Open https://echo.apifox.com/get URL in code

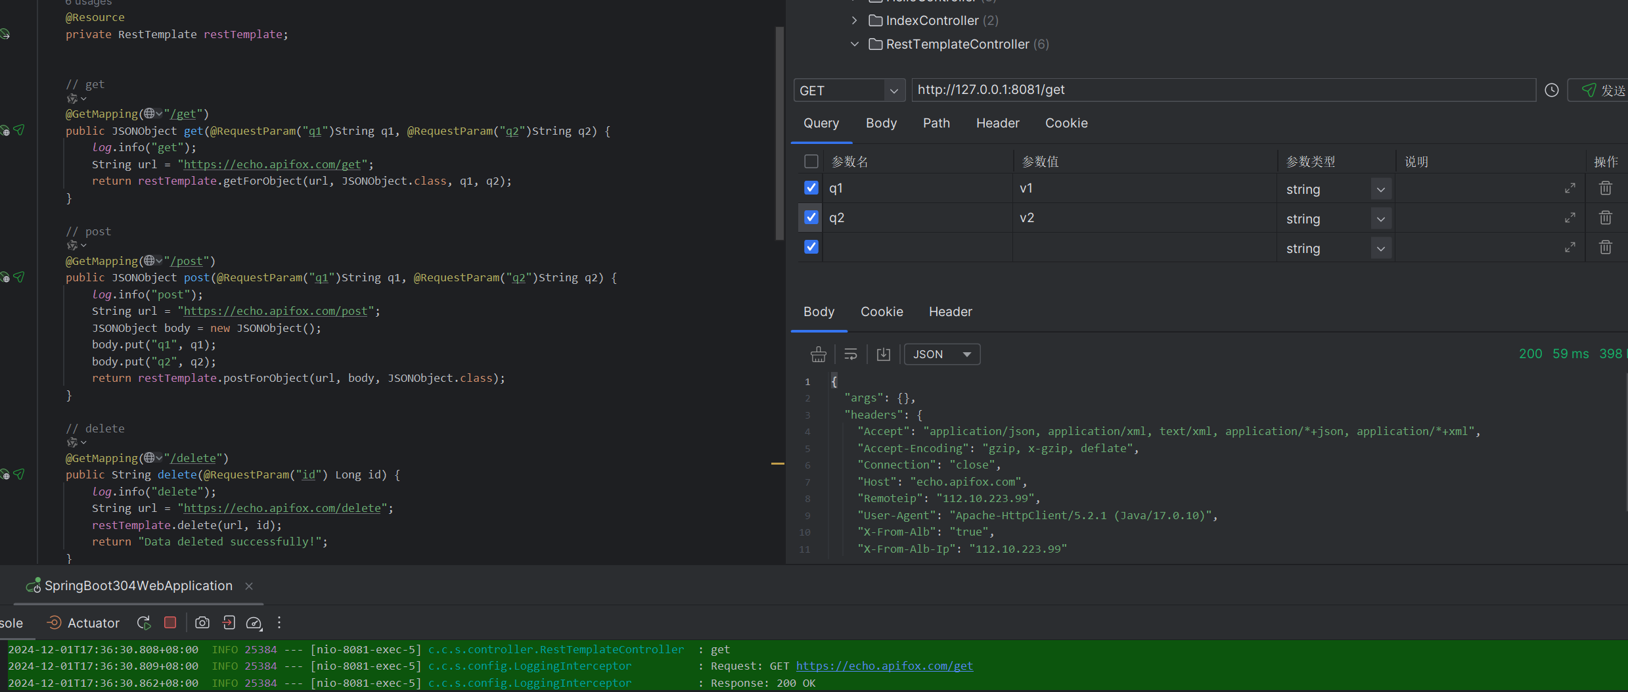click(x=272, y=164)
